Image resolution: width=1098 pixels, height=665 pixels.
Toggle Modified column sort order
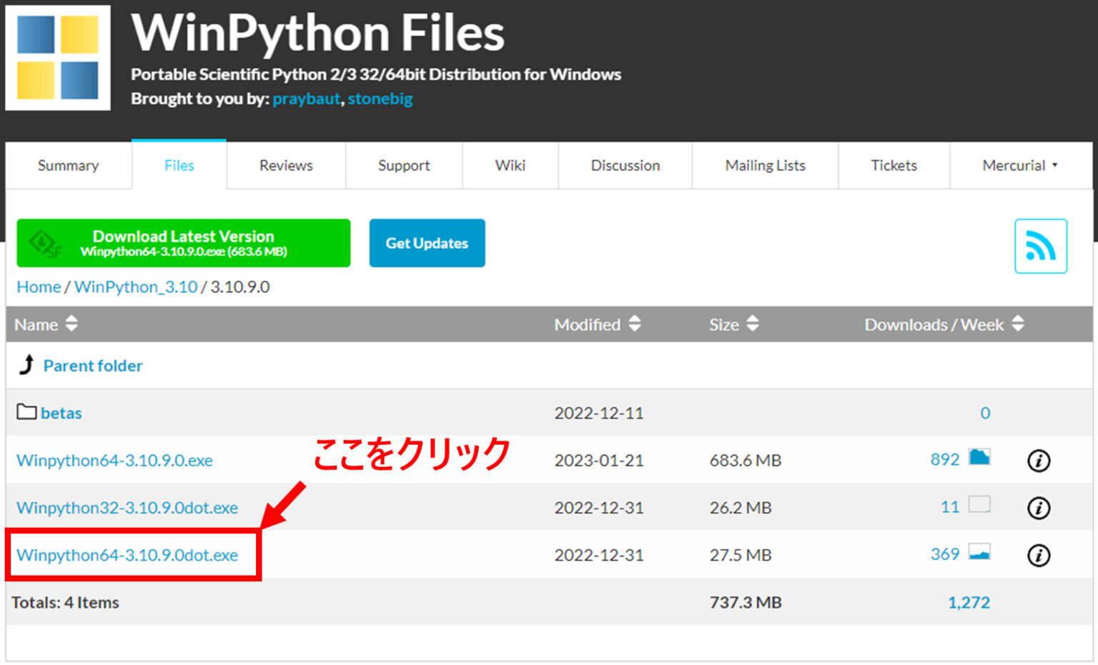[634, 324]
